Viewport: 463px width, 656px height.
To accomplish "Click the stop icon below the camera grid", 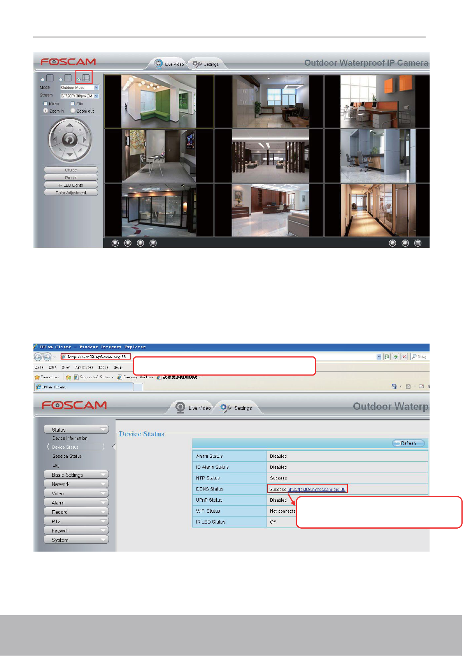I will 128,243.
